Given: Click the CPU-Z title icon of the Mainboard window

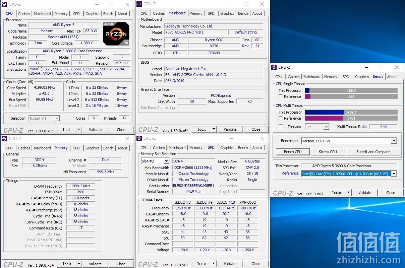Looking at the screenshot, I should [x=139, y=4].
